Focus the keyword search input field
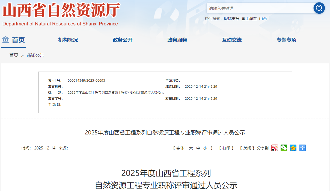 pyautogui.click(x=259, y=8)
